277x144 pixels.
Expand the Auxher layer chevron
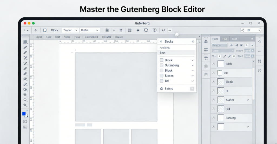point(248,100)
